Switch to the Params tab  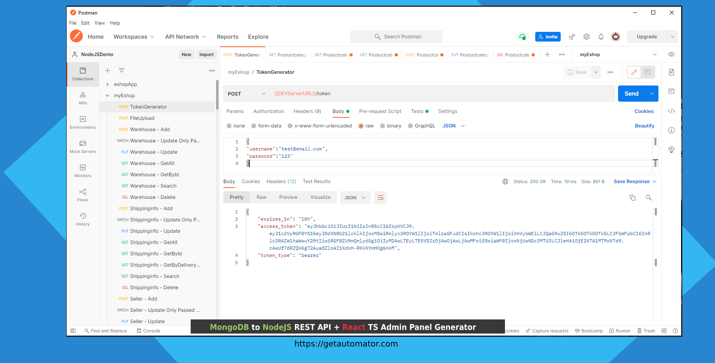[235, 111]
